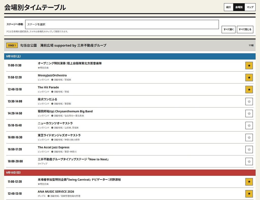260x200 pixels.
Task: Open 三井不動産グループタイアップステージ title
Action: (73, 159)
